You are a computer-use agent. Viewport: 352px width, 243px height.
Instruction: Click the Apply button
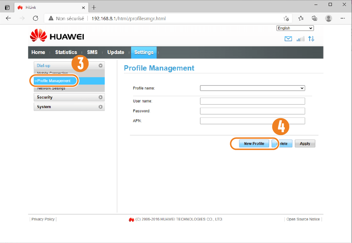point(305,143)
